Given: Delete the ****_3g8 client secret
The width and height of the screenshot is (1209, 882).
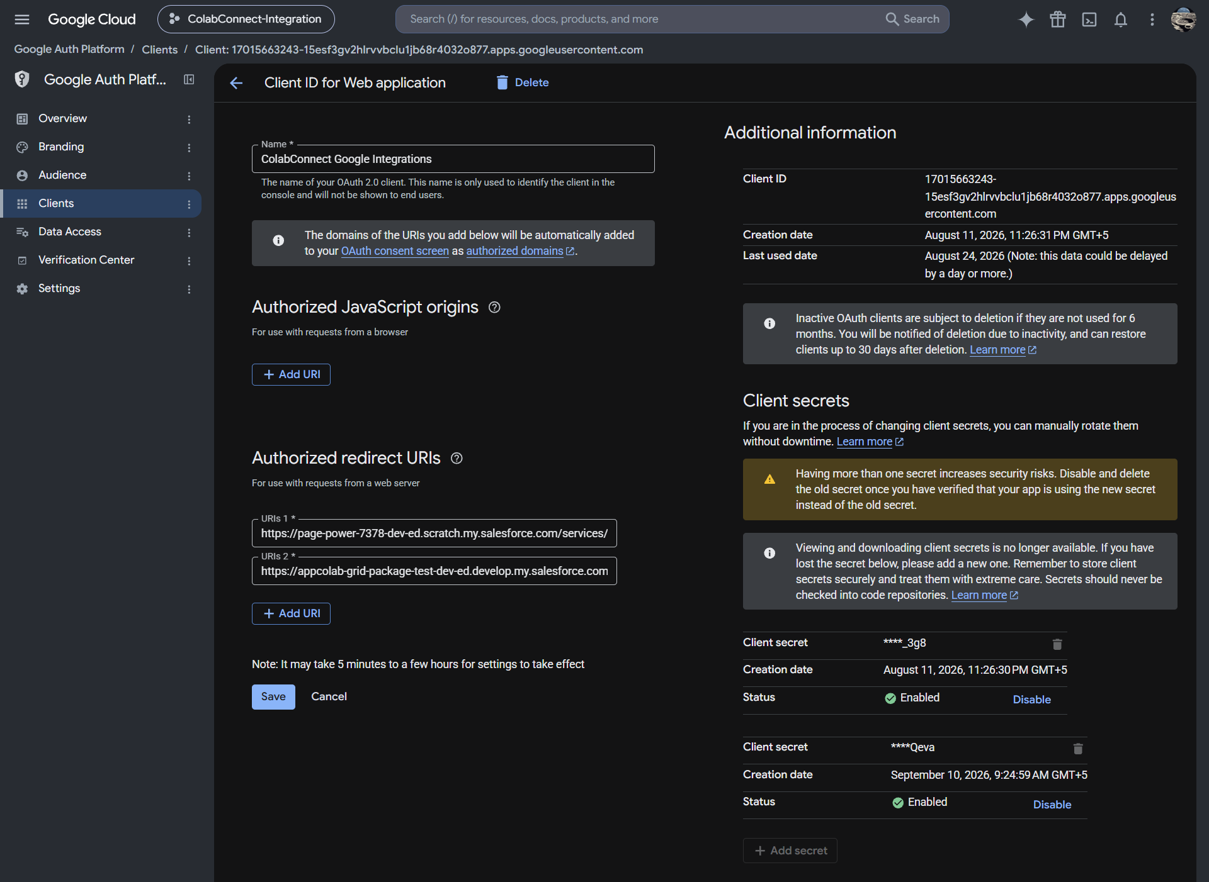Looking at the screenshot, I should pos(1057,644).
